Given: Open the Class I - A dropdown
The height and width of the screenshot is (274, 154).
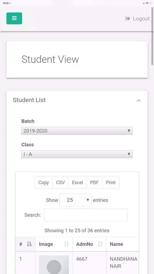Looking at the screenshot, I should [77, 154].
